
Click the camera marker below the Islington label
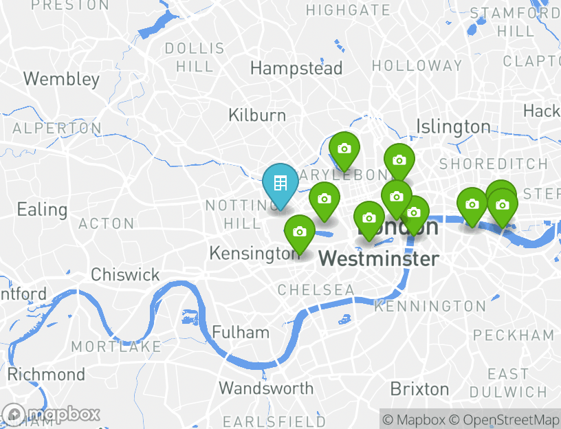(399, 162)
